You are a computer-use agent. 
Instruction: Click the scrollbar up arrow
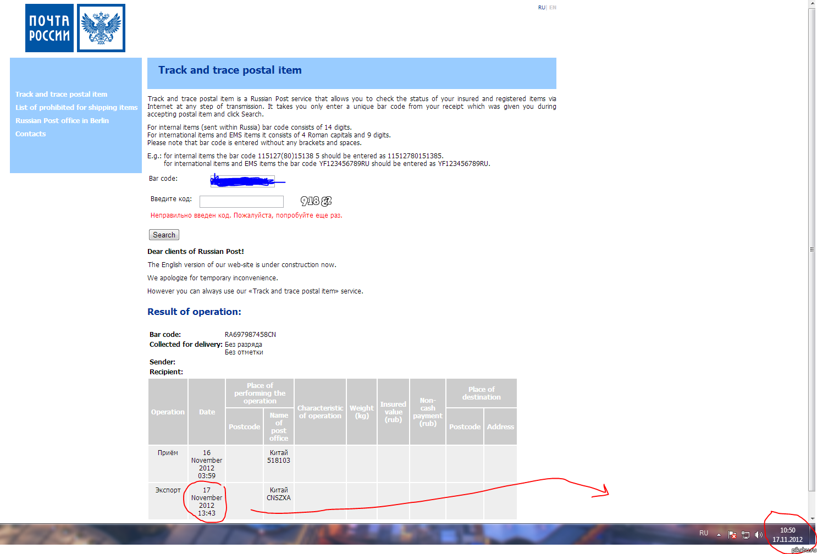[x=812, y=4]
